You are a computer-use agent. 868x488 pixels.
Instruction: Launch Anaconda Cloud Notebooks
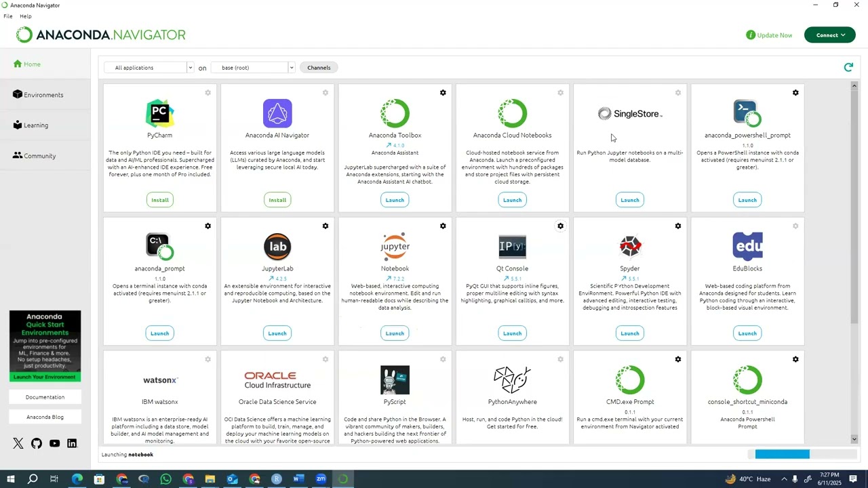(512, 200)
